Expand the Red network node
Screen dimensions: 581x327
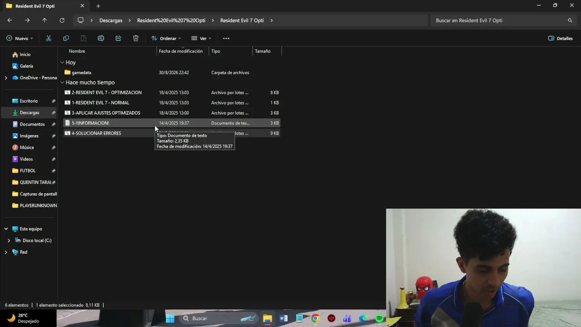[x=6, y=252]
